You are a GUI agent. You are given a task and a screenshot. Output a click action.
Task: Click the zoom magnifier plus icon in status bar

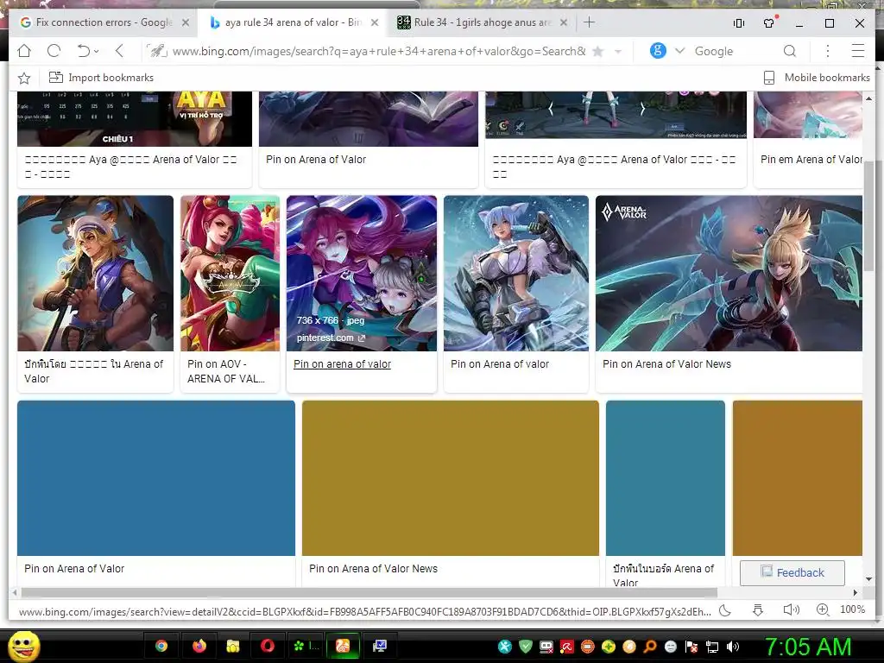tap(823, 610)
